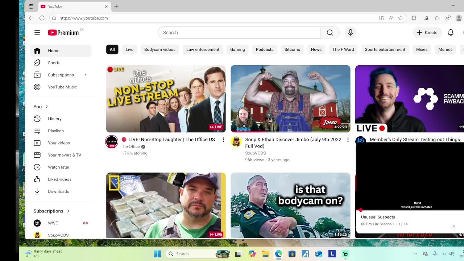Select the Live filter chip
This screenshot has width=464, height=261.
pyautogui.click(x=129, y=50)
